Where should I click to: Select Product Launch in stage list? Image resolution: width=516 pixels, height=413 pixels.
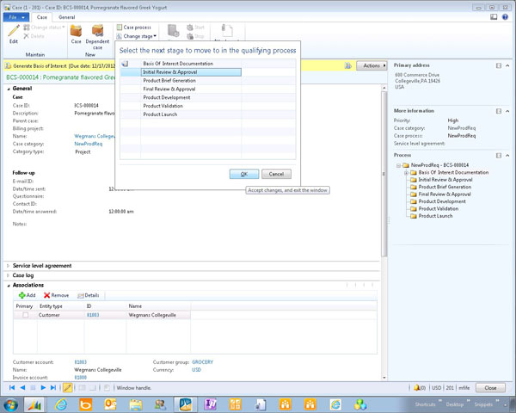coord(207,114)
